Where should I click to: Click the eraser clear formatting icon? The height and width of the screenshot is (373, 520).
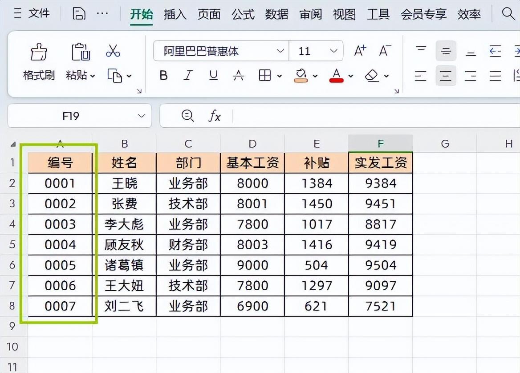(x=372, y=76)
